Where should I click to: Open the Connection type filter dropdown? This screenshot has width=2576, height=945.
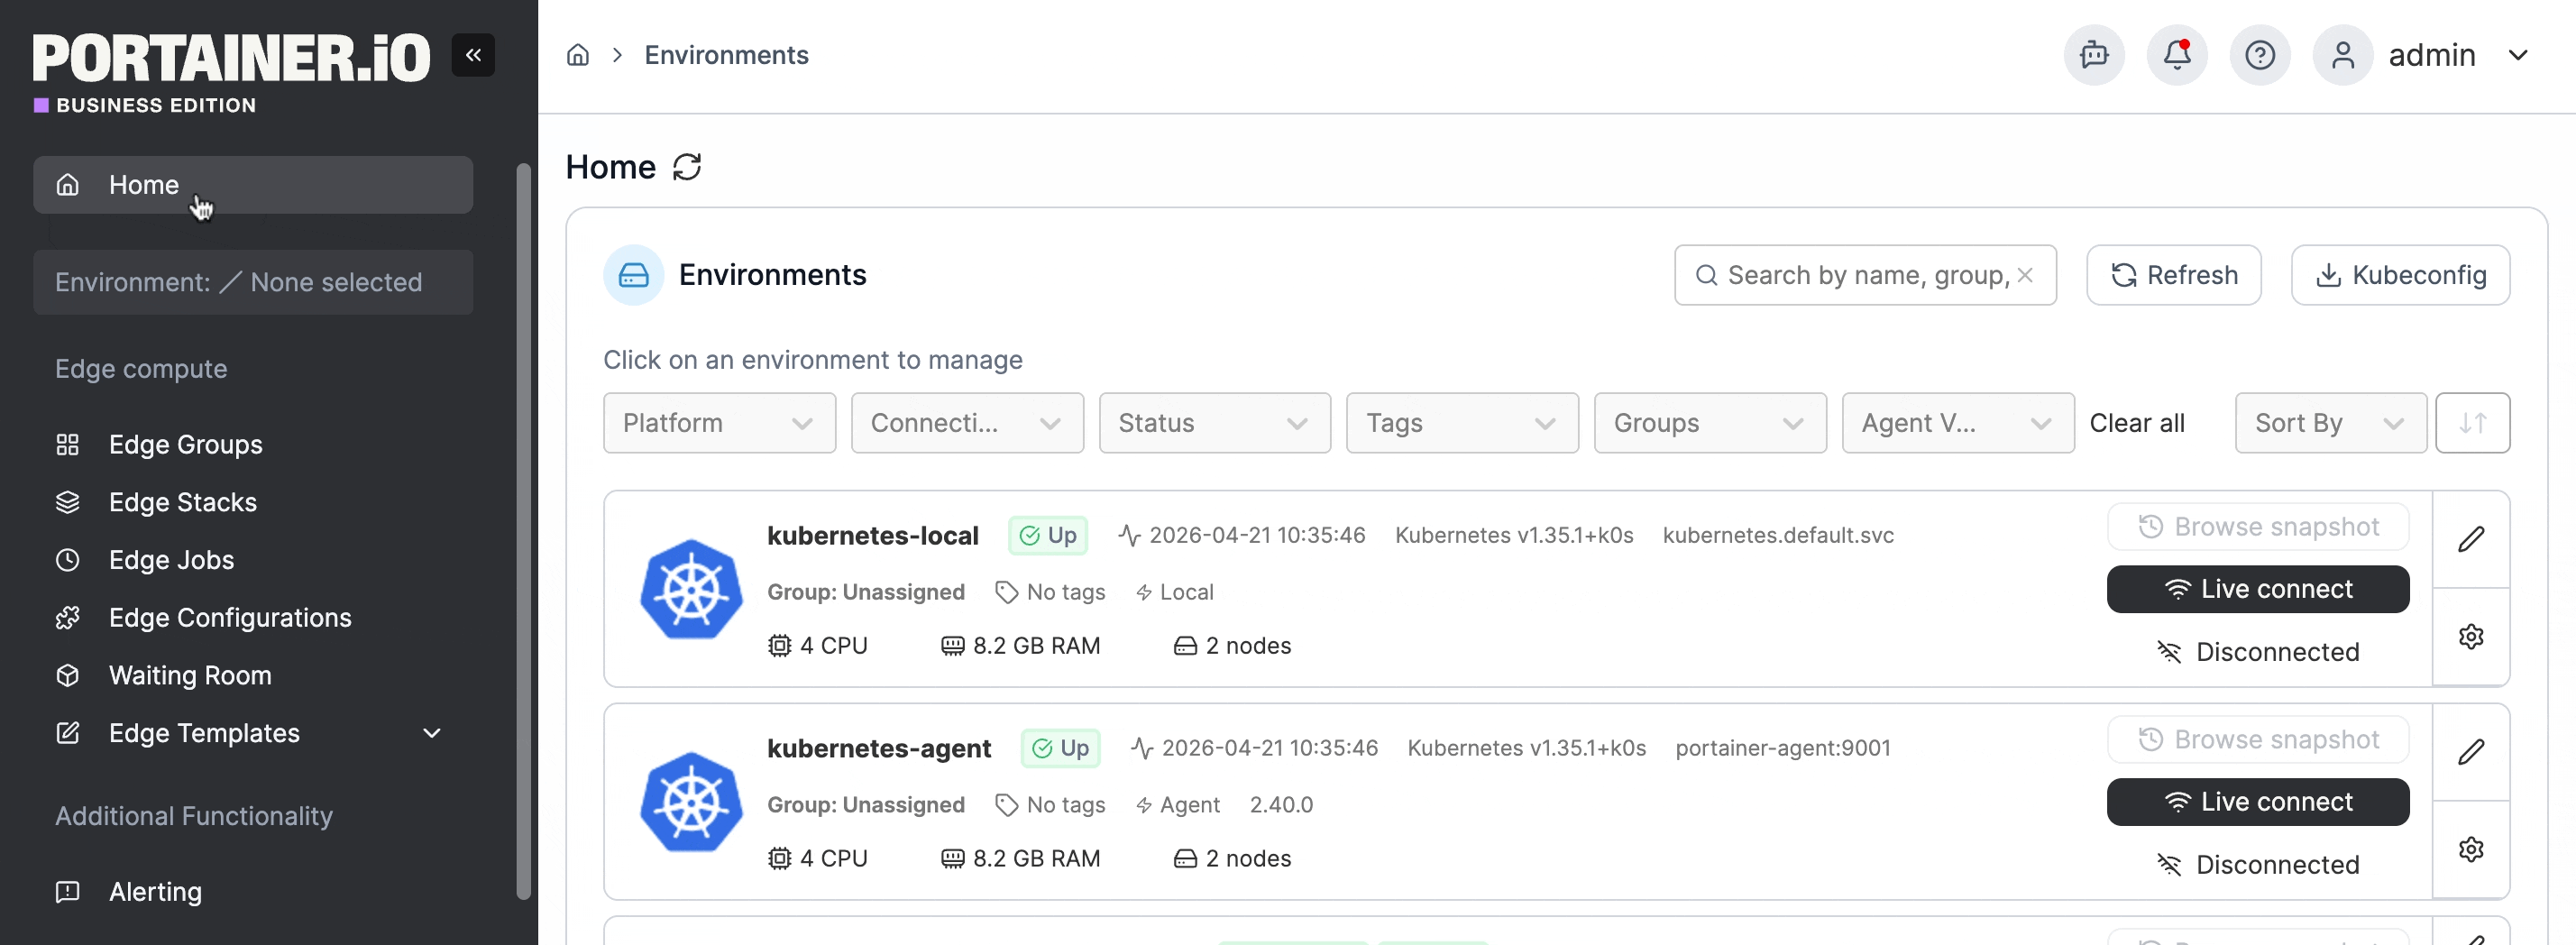pyautogui.click(x=967, y=423)
